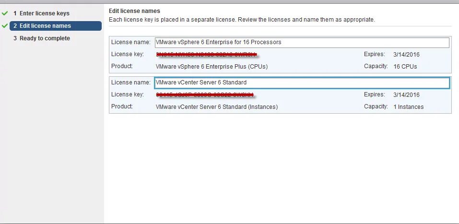Click the License name label of first license
The image size is (459, 224).
pyautogui.click(x=130, y=42)
